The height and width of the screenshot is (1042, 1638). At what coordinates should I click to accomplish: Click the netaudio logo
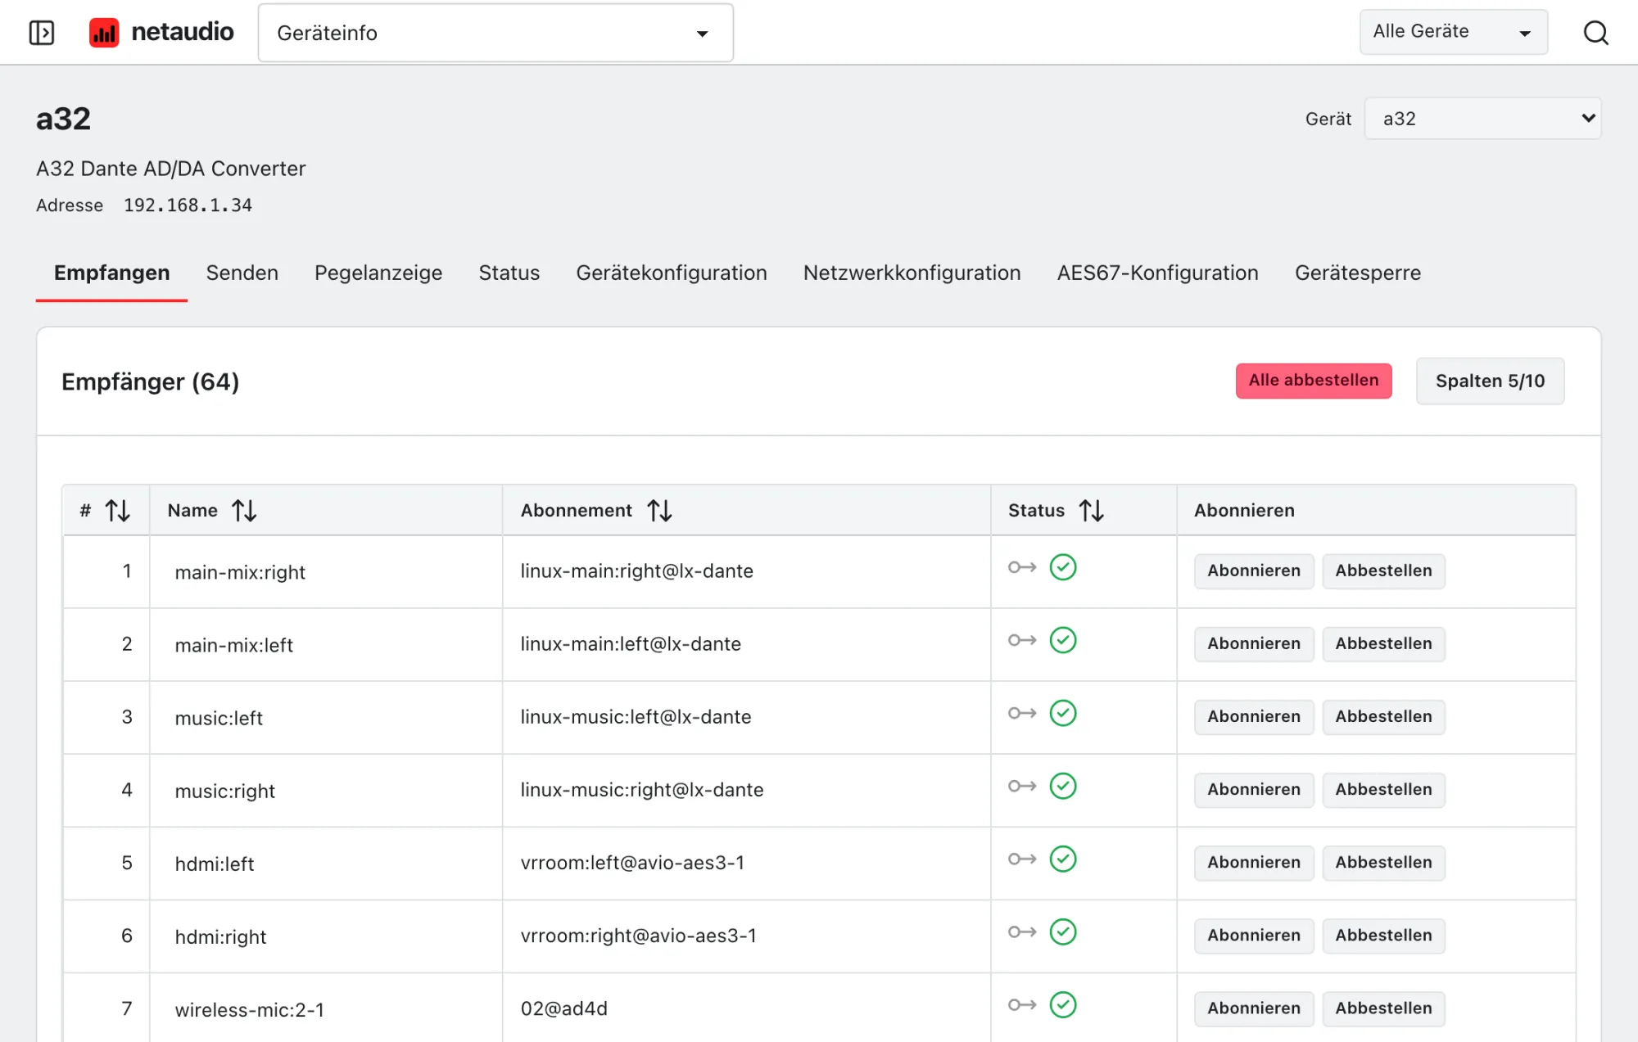point(161,33)
